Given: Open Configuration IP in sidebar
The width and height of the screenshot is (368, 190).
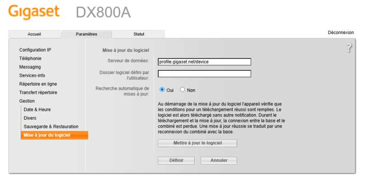Looking at the screenshot, I should point(35,50).
